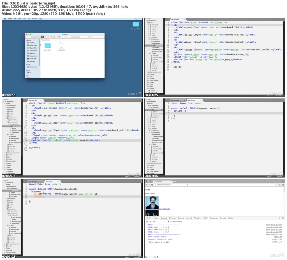This screenshot has height=260, width=287.
Task: Switch Finder window to column view
Action: (48, 37)
